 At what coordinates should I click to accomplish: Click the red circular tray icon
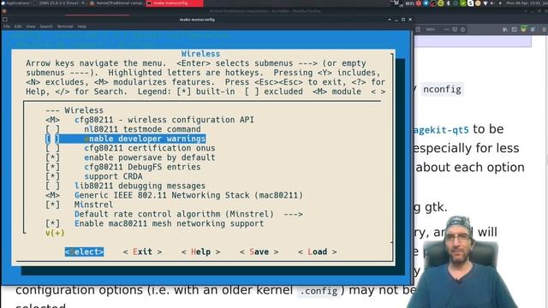(419, 3)
